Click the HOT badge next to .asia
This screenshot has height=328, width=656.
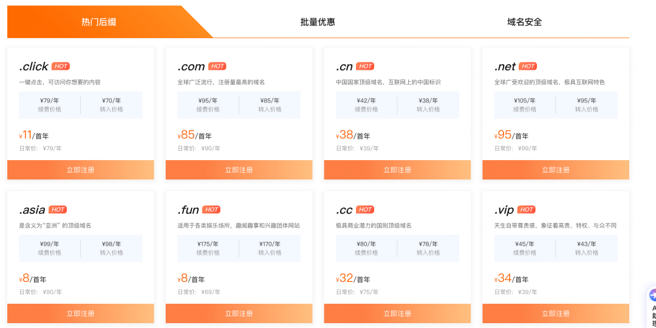tap(58, 209)
